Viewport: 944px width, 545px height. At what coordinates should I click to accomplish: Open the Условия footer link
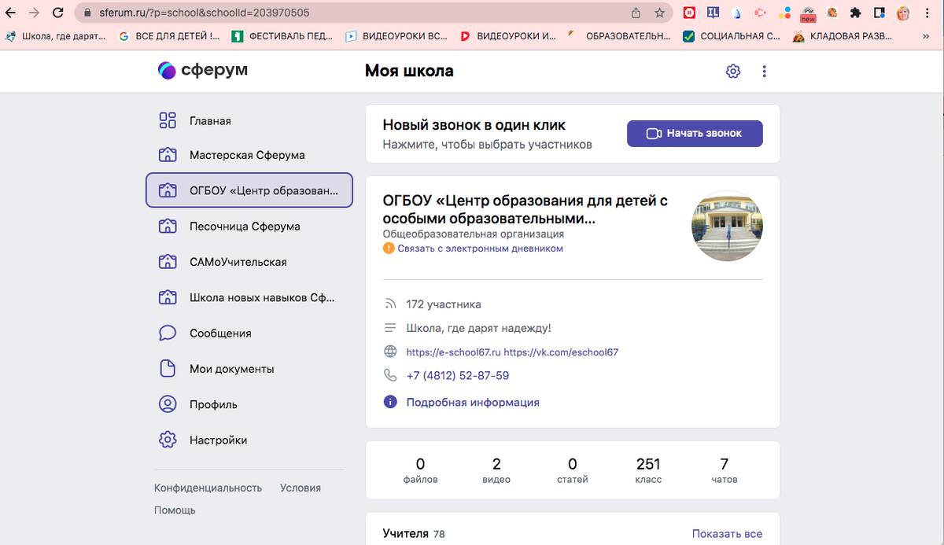pyautogui.click(x=301, y=488)
